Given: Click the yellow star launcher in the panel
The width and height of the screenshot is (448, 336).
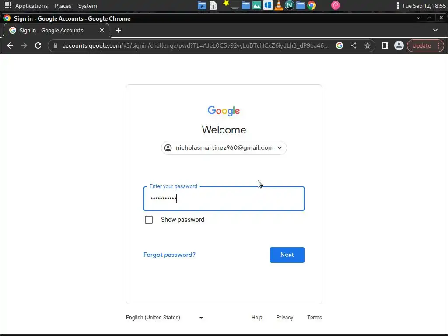Looking at the screenshot, I should click(226, 3).
